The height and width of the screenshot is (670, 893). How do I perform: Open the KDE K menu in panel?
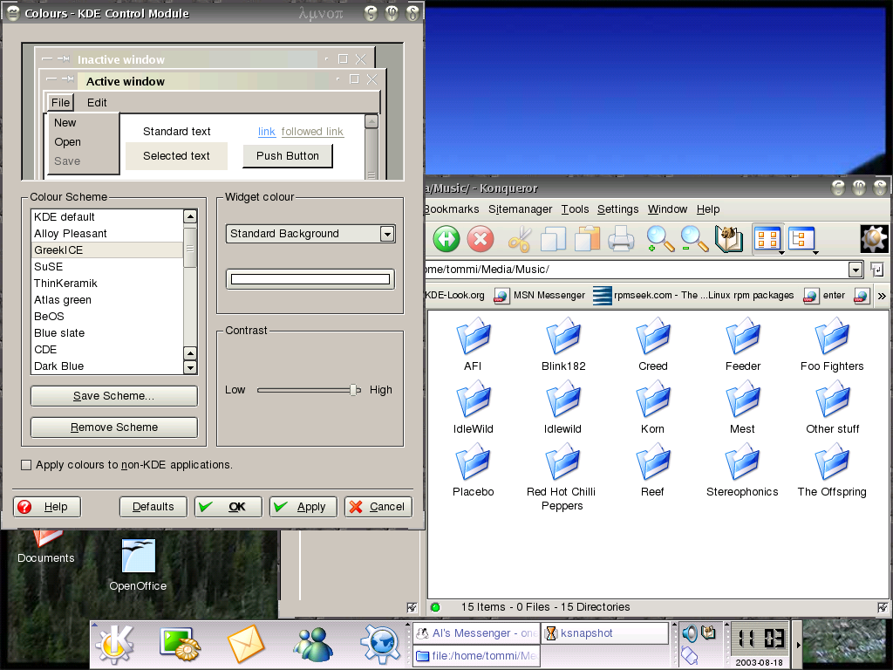(114, 645)
